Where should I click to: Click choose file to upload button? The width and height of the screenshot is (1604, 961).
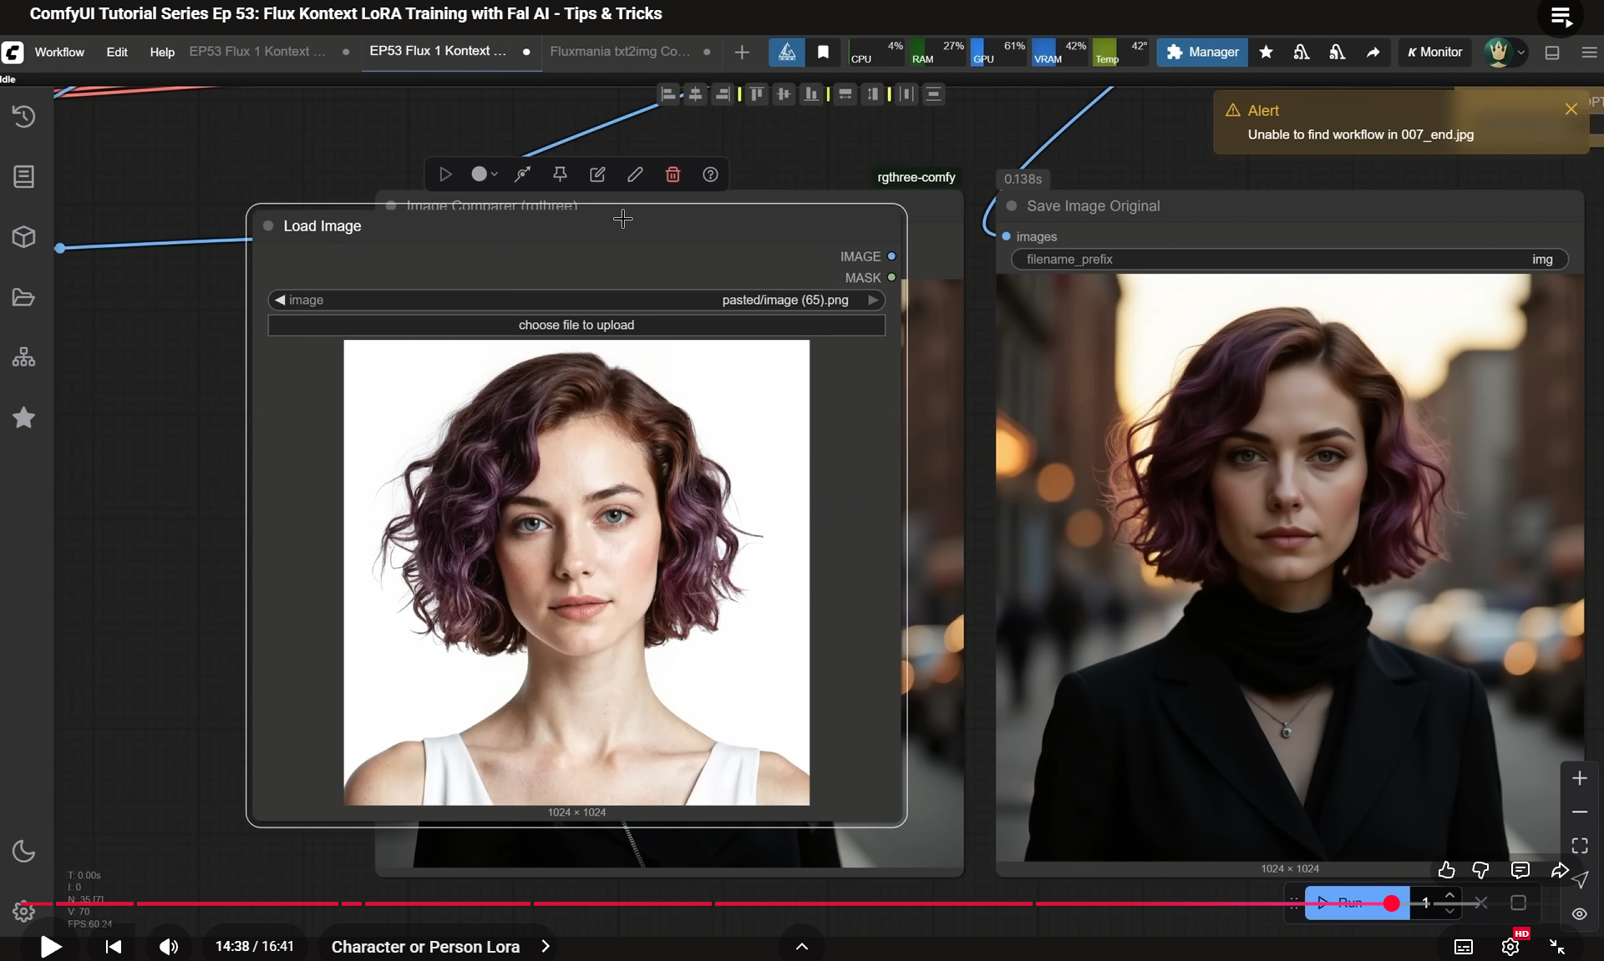[x=576, y=325]
